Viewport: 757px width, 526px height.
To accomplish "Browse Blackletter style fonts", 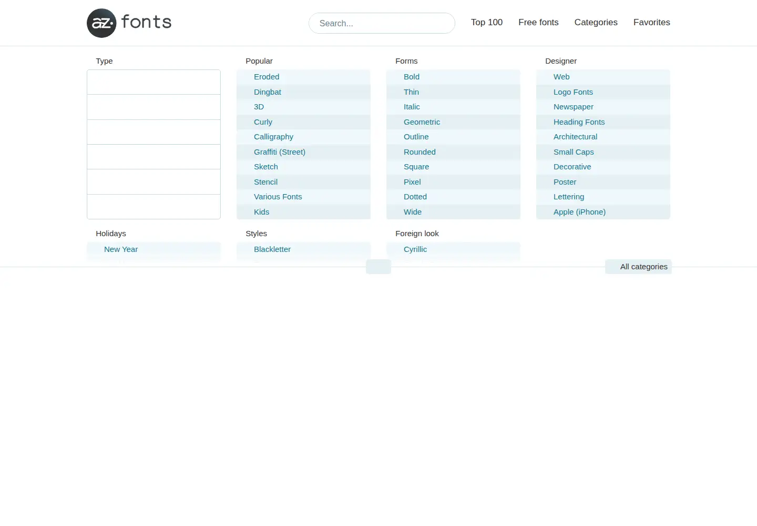I will point(303,249).
